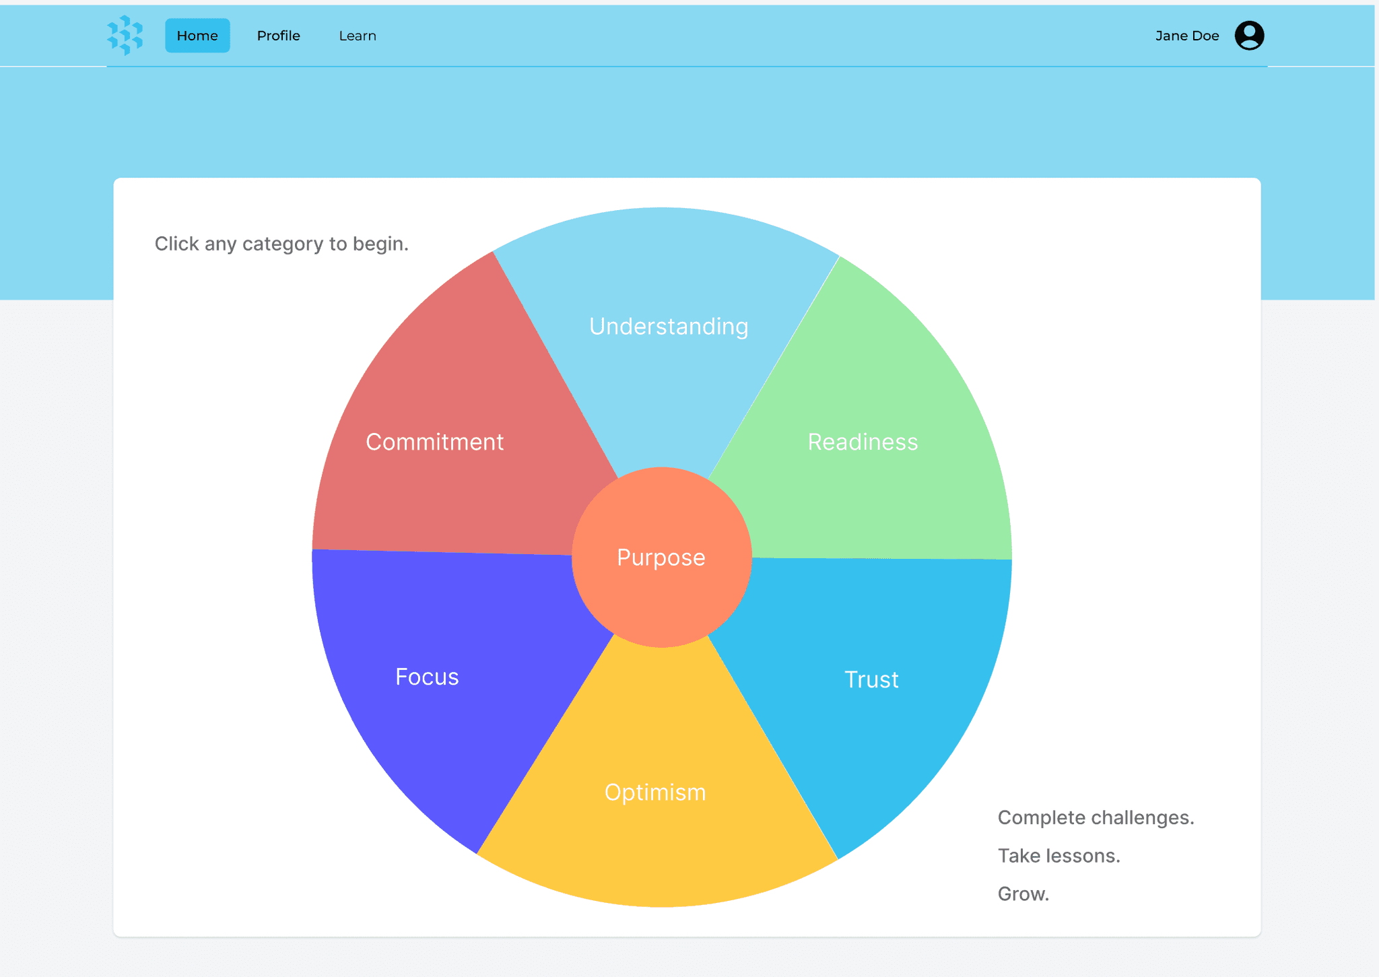Click the Jane Doe username label
The height and width of the screenshot is (977, 1379).
[1186, 35]
